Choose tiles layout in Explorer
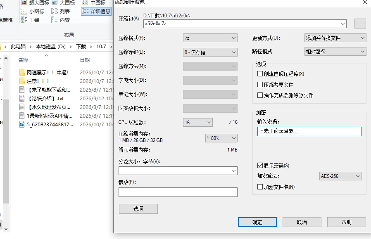This screenshot has height=239, width=371. (30, 20)
